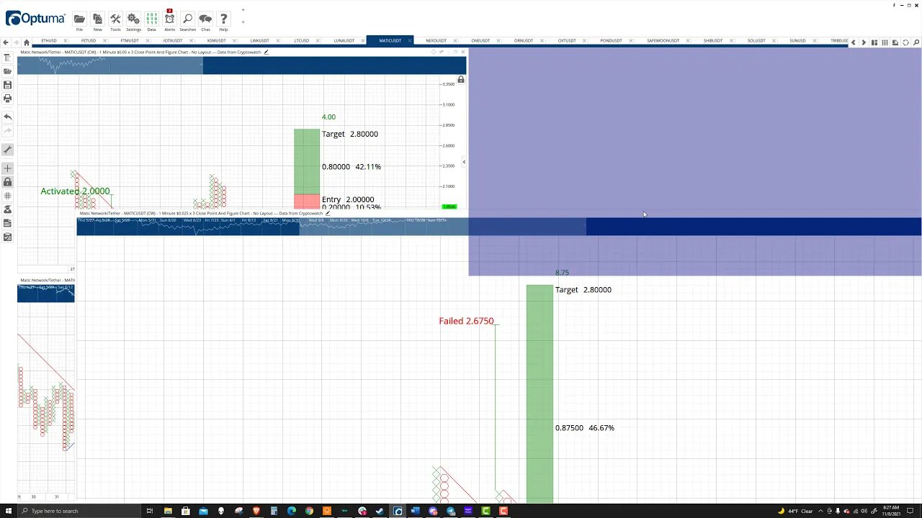
Task: Open the Data icon
Action: tap(151, 19)
